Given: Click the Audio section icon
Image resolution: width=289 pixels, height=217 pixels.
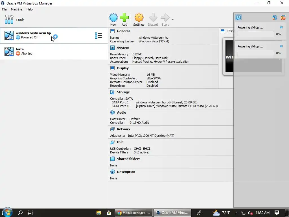Looking at the screenshot, I should [x=112, y=112].
